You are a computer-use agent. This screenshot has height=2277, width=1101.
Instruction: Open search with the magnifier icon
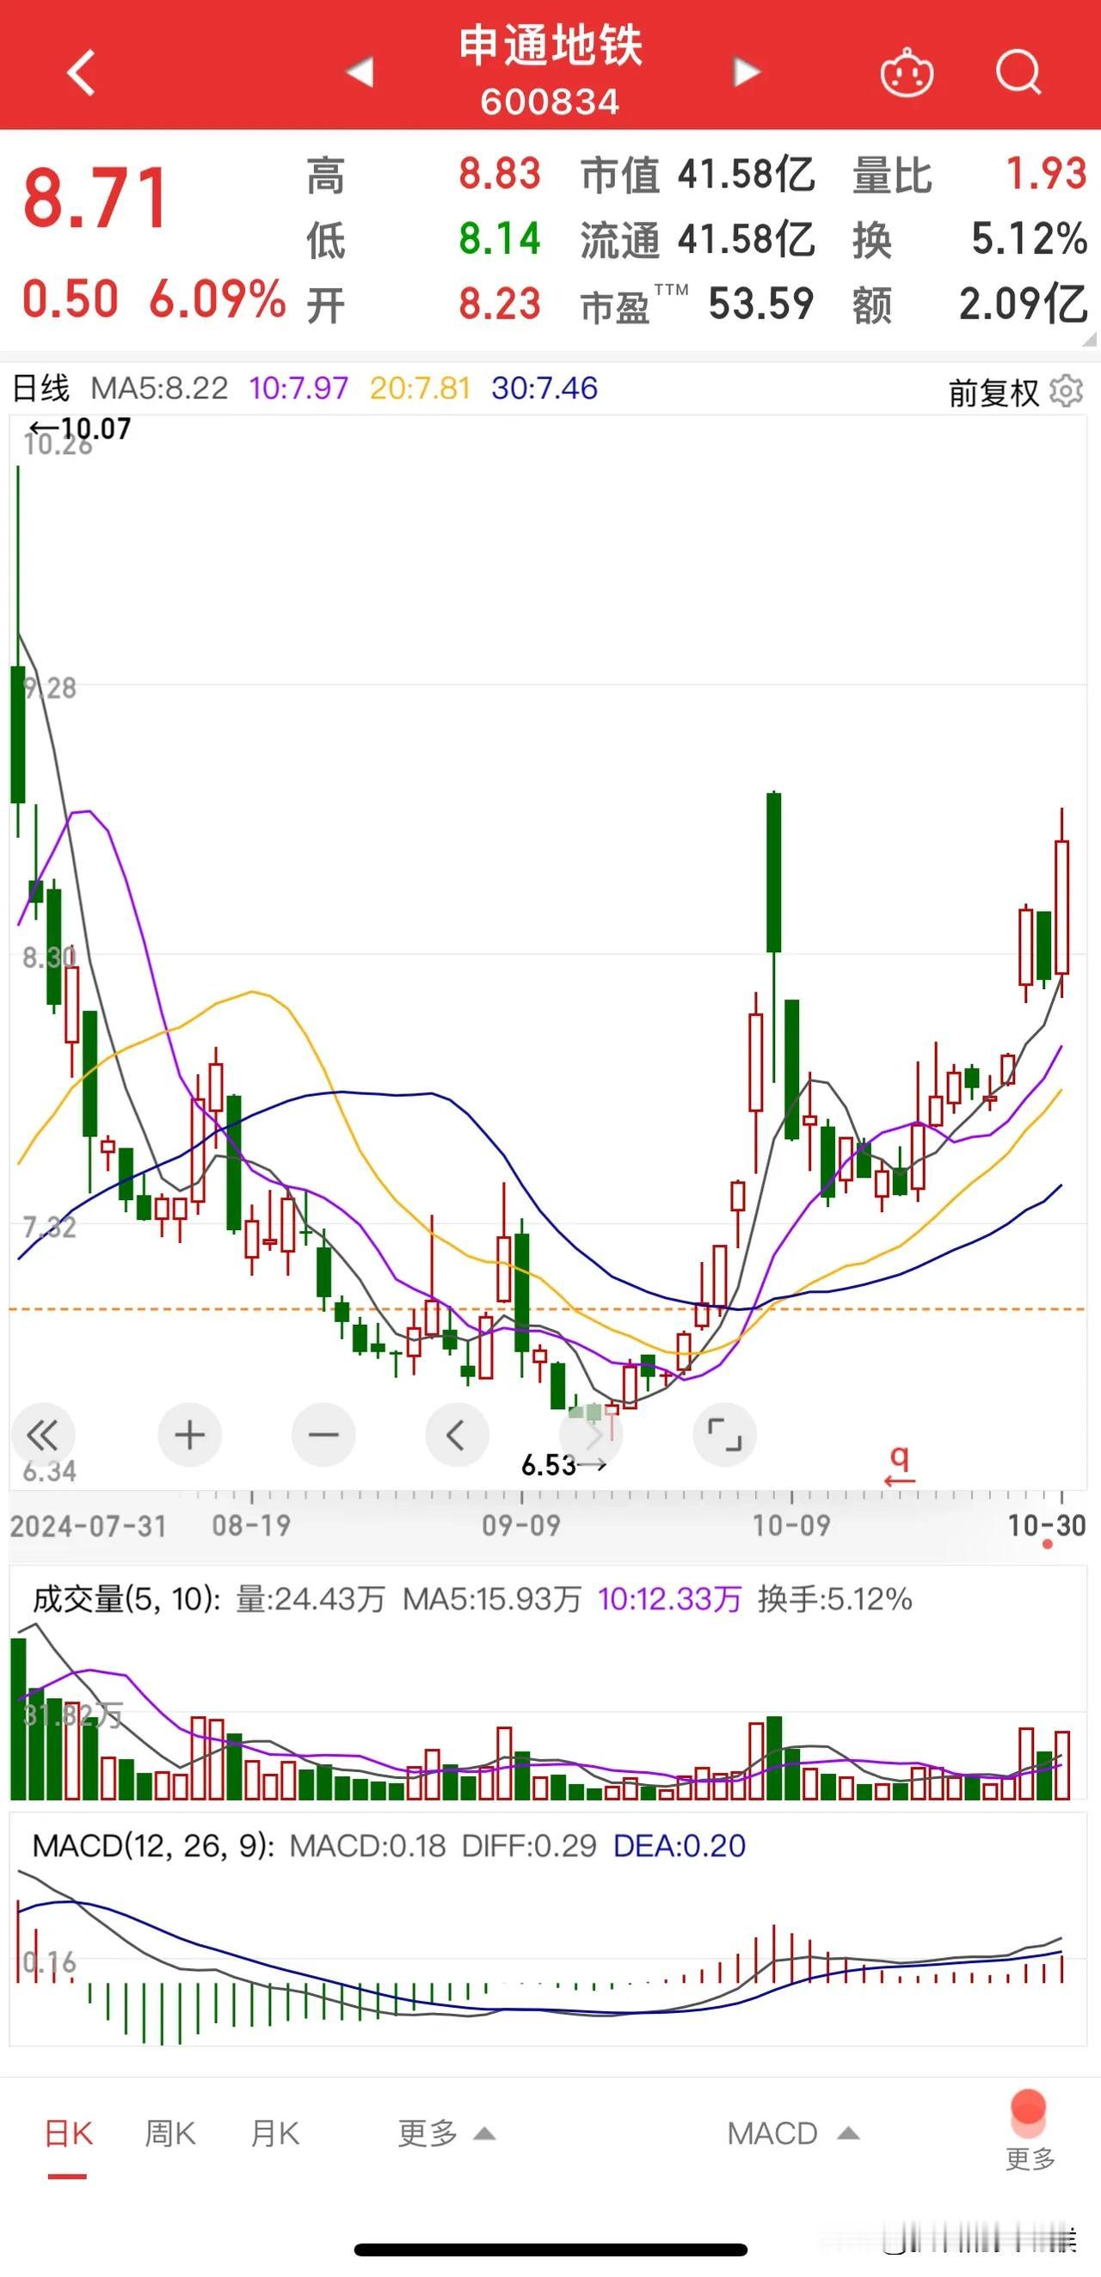coord(1018,71)
